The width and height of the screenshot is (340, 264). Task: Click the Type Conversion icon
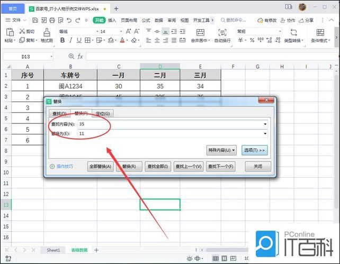(293, 32)
